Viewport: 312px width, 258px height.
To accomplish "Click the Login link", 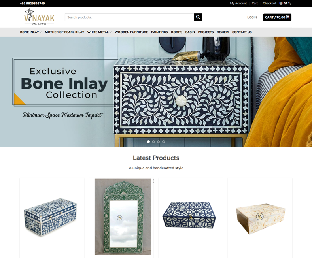I will point(252,17).
